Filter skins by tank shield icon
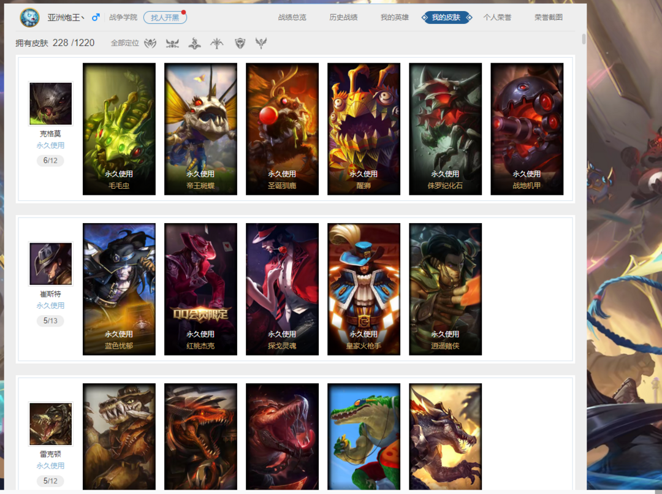The width and height of the screenshot is (662, 494). pyautogui.click(x=240, y=43)
